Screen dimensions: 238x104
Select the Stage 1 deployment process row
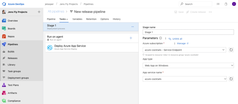(x=91, y=27)
